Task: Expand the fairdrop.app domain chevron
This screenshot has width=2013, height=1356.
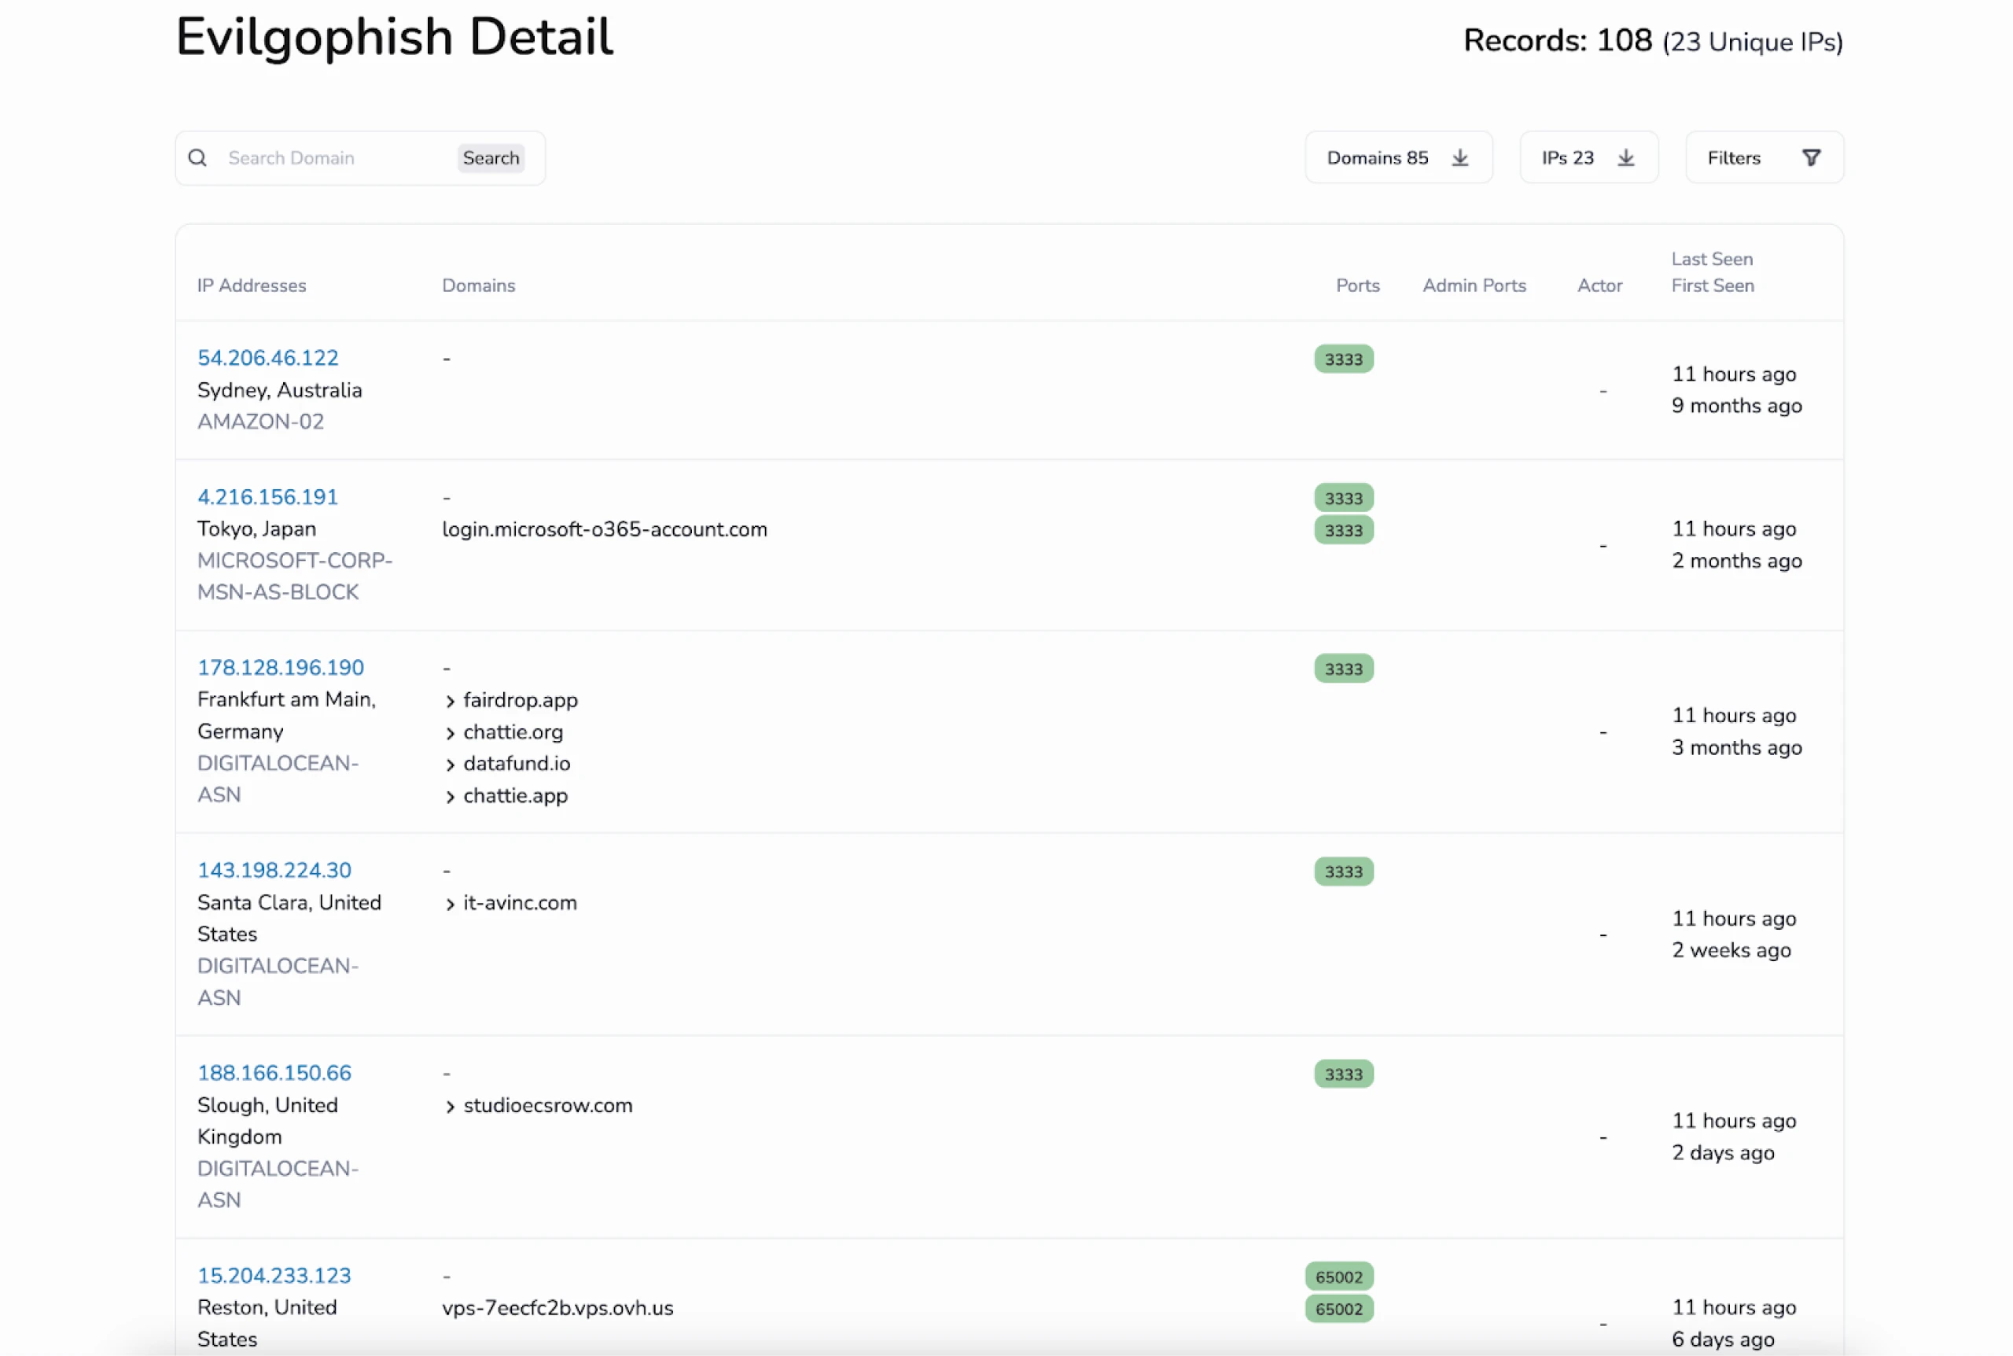Action: tap(450, 702)
